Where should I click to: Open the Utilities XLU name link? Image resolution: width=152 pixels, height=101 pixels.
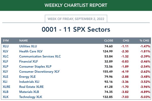coord(28,46)
